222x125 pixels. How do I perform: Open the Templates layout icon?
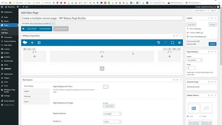(x=39, y=43)
